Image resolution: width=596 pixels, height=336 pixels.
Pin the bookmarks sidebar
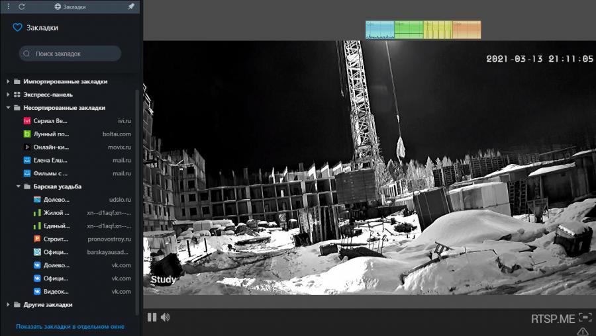click(130, 7)
